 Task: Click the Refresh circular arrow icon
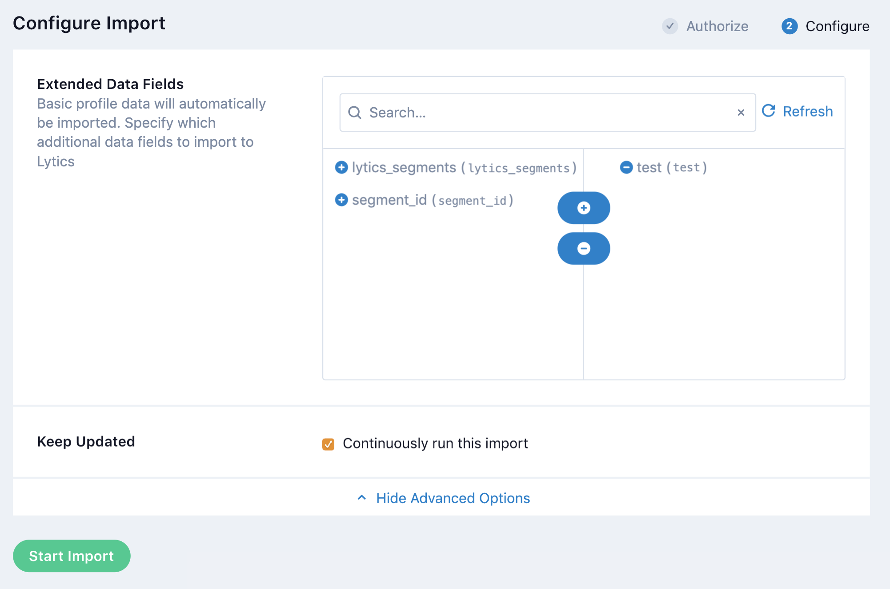point(769,111)
